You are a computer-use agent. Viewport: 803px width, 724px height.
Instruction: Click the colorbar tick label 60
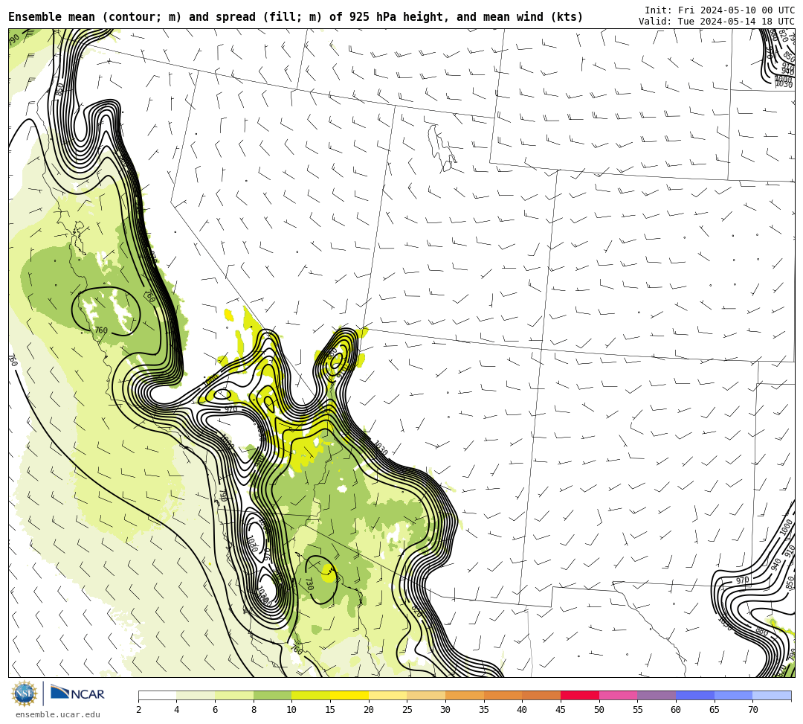[x=676, y=710]
